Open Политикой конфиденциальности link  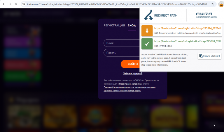(x=129, y=89)
